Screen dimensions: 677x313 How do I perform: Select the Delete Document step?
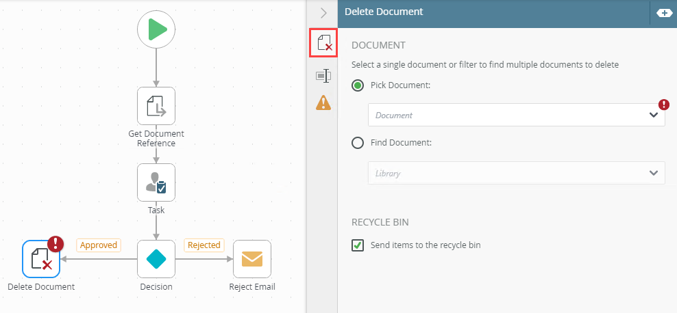tap(41, 259)
